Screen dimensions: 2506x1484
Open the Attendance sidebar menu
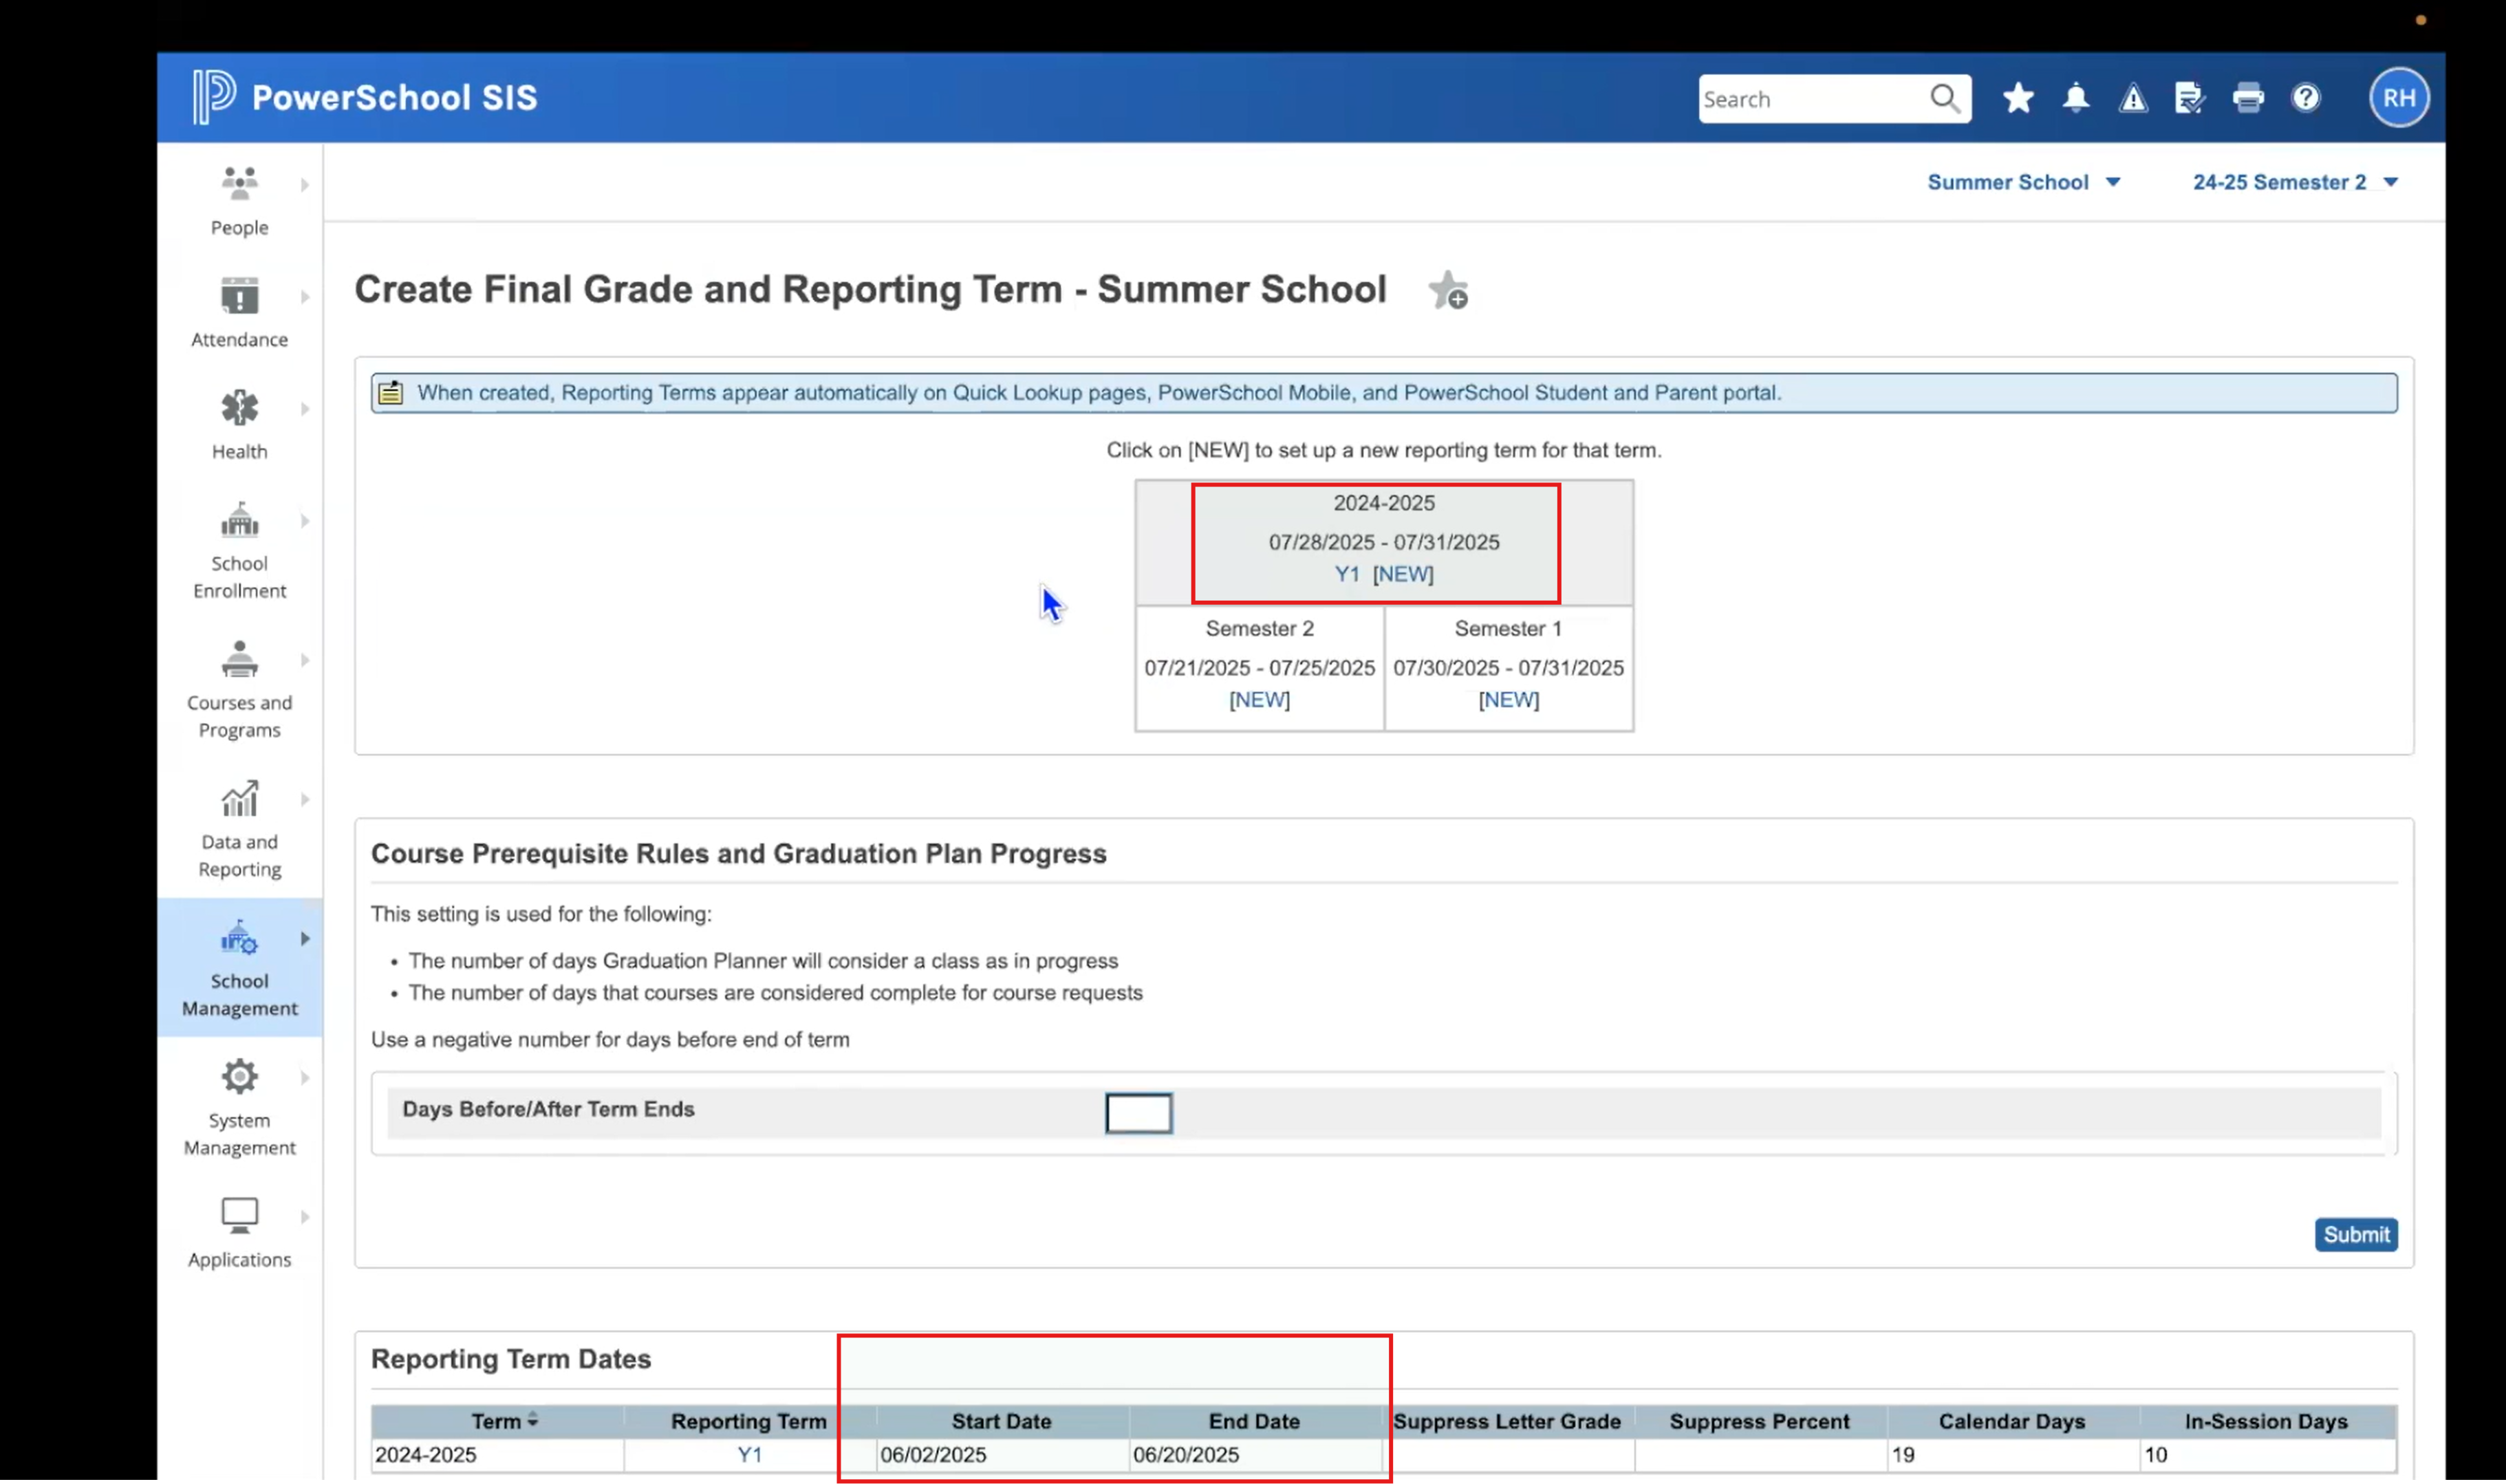[x=239, y=312]
